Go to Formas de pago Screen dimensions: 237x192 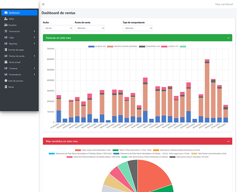pyautogui.click(x=19, y=50)
